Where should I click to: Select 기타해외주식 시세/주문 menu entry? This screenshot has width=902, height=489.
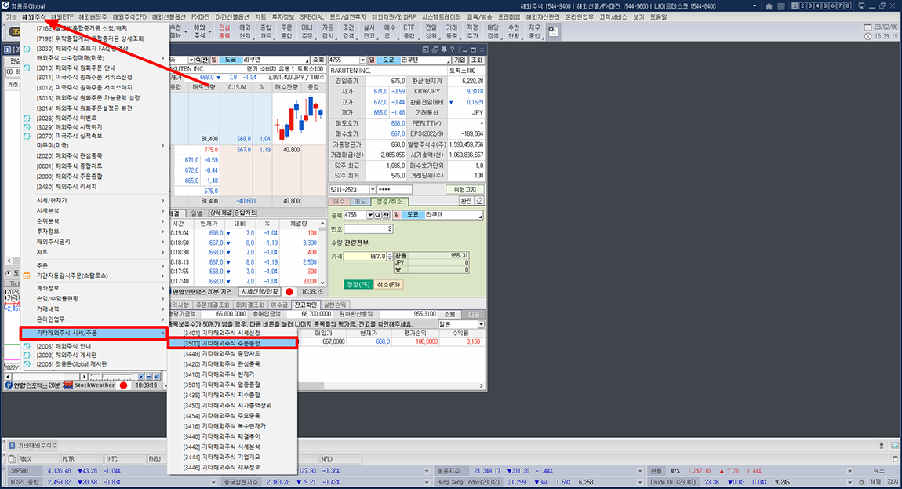(94, 333)
